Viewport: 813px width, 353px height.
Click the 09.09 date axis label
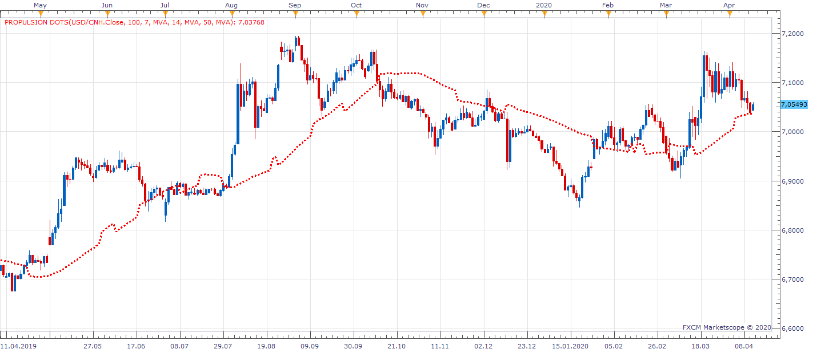pyautogui.click(x=310, y=346)
